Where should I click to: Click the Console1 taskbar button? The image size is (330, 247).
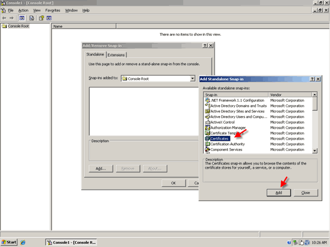[x=71, y=242]
